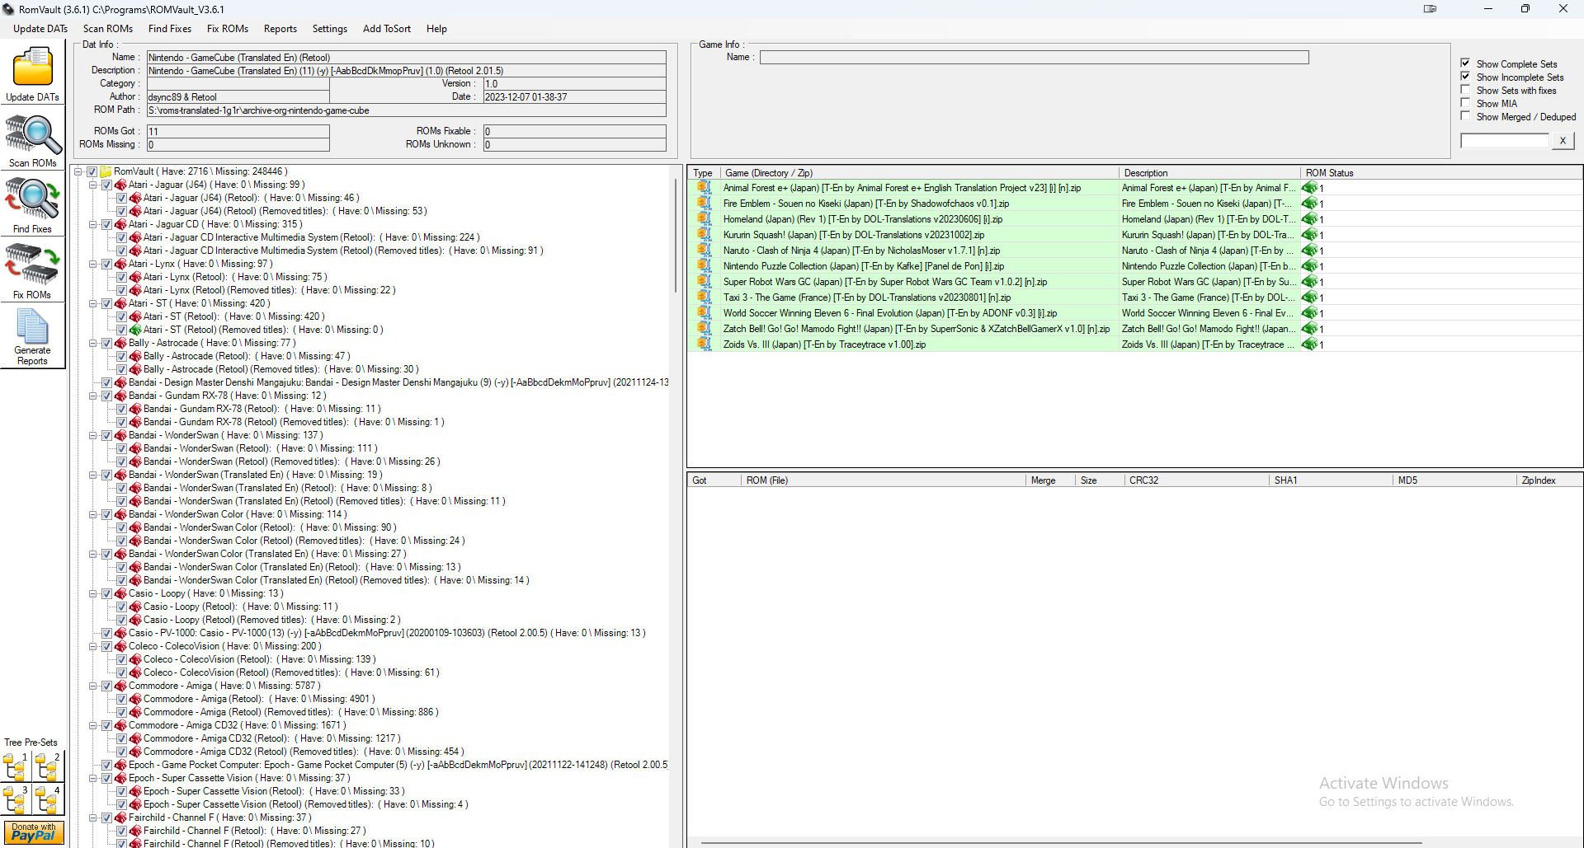Select Nintendo Puzzle Collection game row

coord(1134,266)
